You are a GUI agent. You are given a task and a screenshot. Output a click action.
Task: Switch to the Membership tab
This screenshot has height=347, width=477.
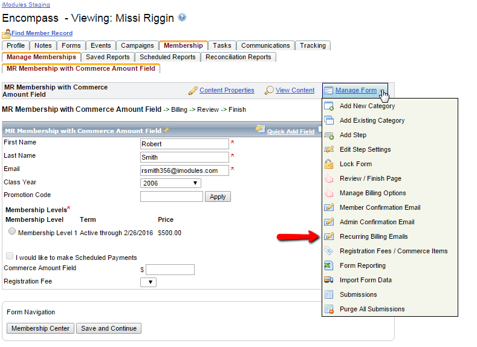[183, 45]
